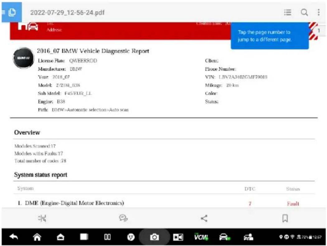Tap the System status report heading
Screen dimensions: 327x246
coord(41,175)
